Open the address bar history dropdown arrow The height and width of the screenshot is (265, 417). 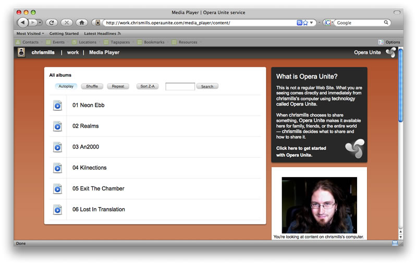tap(311, 23)
